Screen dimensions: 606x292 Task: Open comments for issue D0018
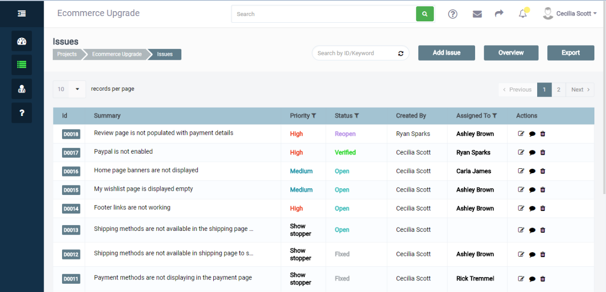pyautogui.click(x=532, y=134)
